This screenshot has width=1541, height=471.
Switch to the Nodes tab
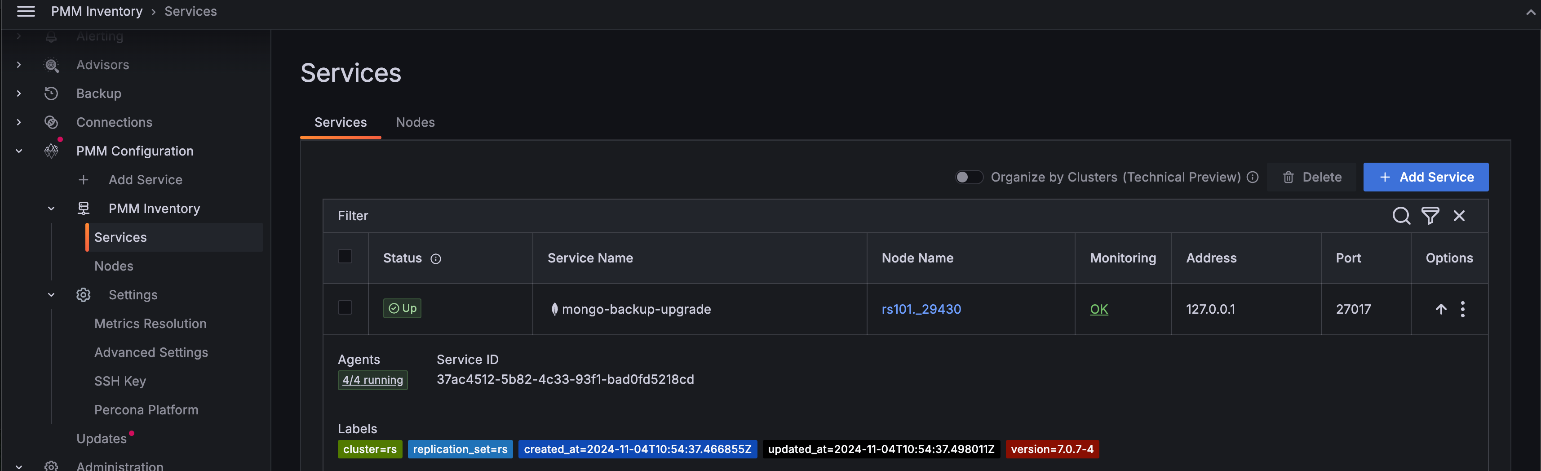pyautogui.click(x=415, y=122)
